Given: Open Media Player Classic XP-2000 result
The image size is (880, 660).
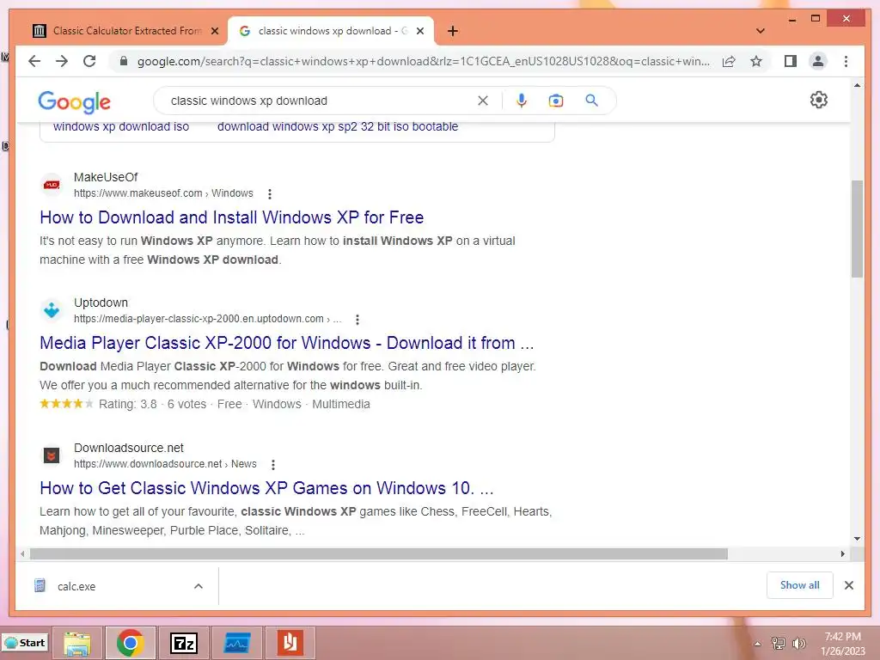Looking at the screenshot, I should pos(287,343).
